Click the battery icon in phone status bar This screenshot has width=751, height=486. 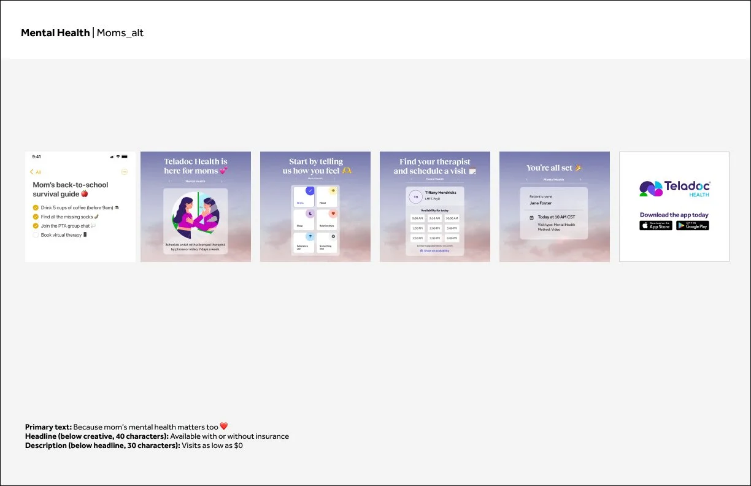point(125,156)
